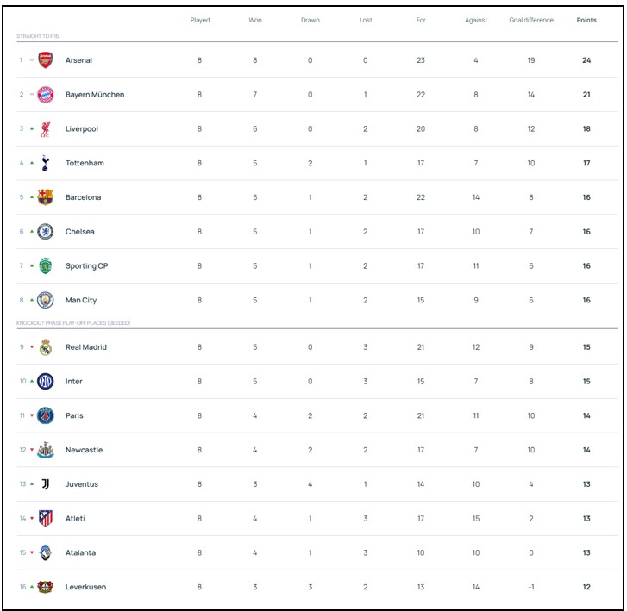Click the Real Madrid club crest
Image resolution: width=627 pixels, height=611 pixels.
pyautogui.click(x=46, y=347)
